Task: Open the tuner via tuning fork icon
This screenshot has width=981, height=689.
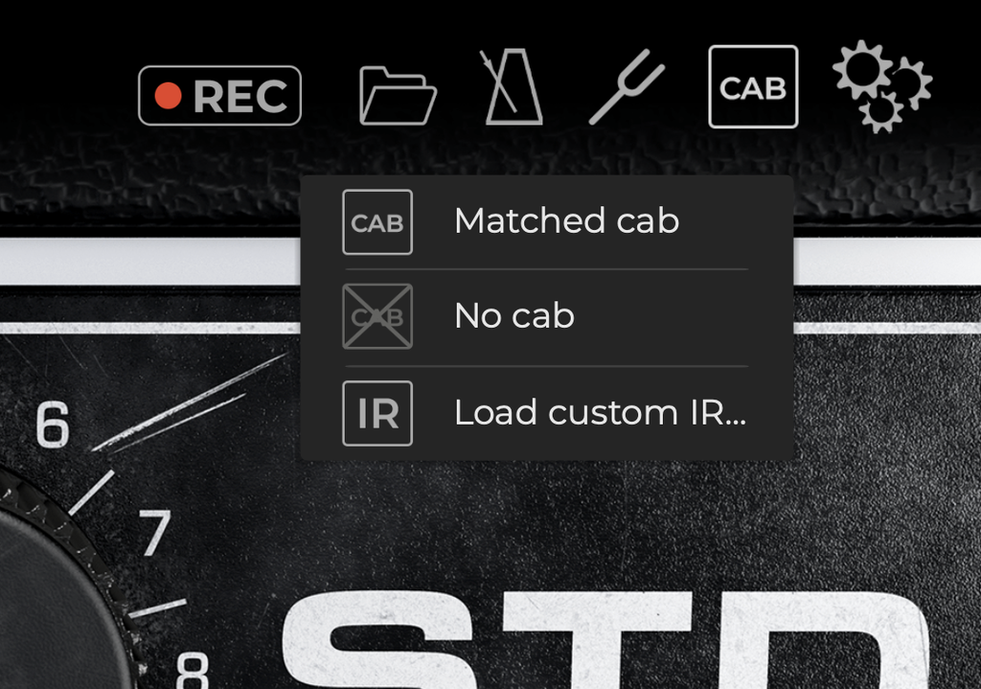Action: (626, 86)
